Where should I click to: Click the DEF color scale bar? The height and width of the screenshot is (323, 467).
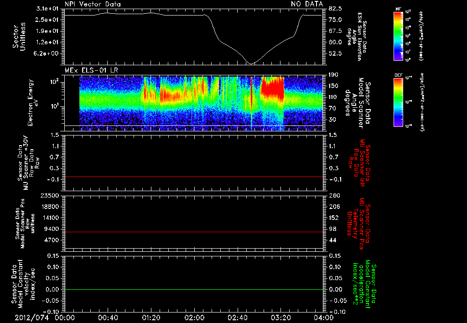click(398, 102)
